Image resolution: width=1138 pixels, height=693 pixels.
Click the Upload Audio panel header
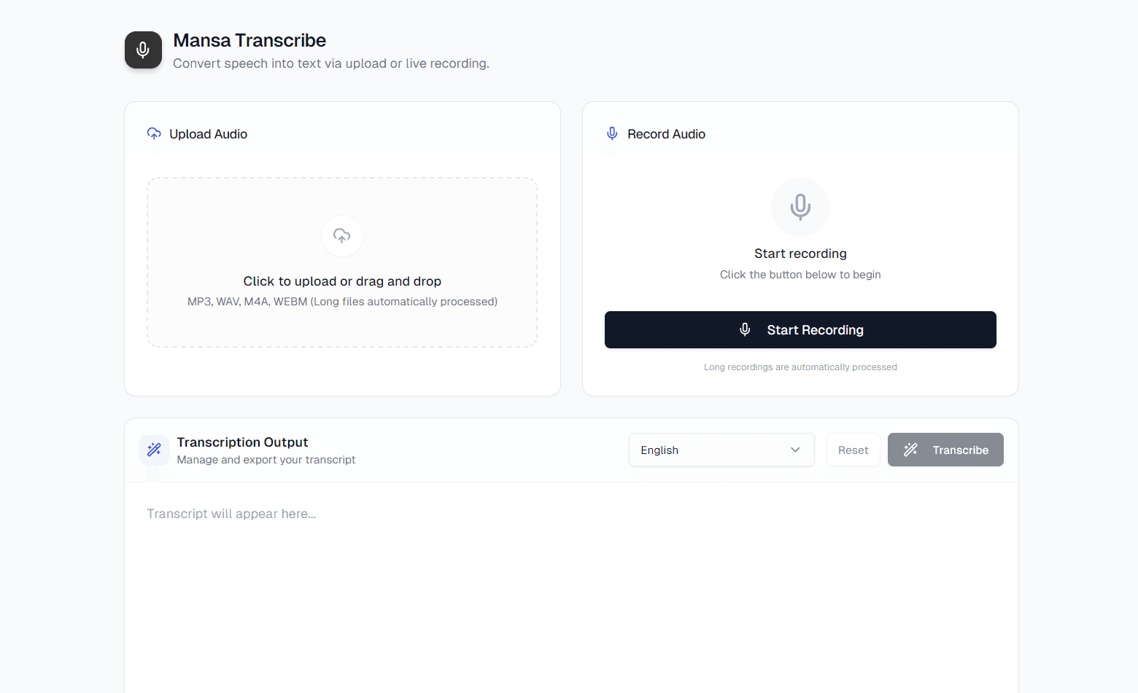pyautogui.click(x=208, y=133)
